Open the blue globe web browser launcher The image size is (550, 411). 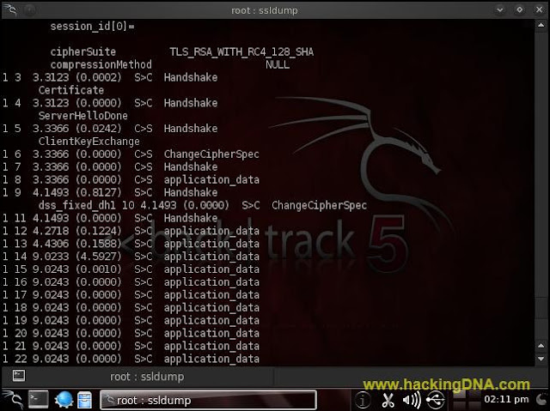click(64, 400)
